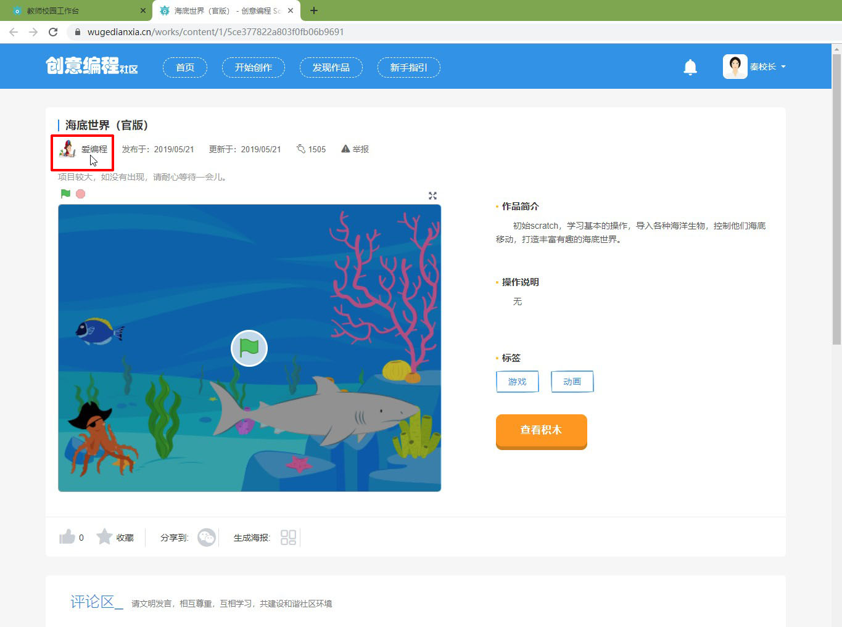
Task: Click the notification bell icon
Action: click(x=690, y=67)
